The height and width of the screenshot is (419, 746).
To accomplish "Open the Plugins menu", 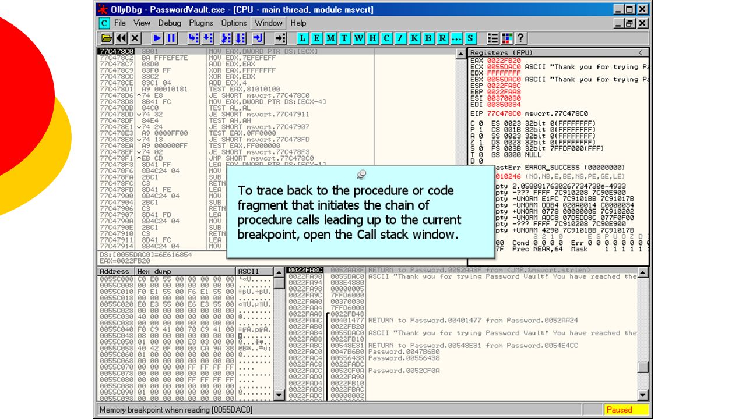I will 201,23.
